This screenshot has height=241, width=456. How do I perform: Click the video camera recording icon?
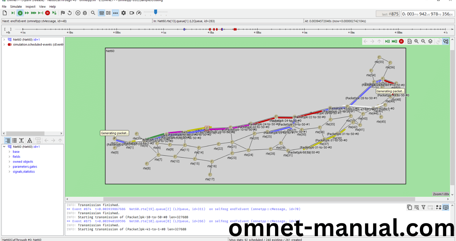[x=132, y=13]
